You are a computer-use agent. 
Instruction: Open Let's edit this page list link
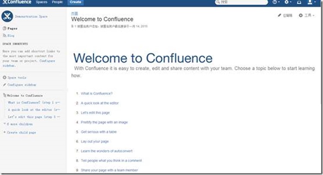point(95,113)
